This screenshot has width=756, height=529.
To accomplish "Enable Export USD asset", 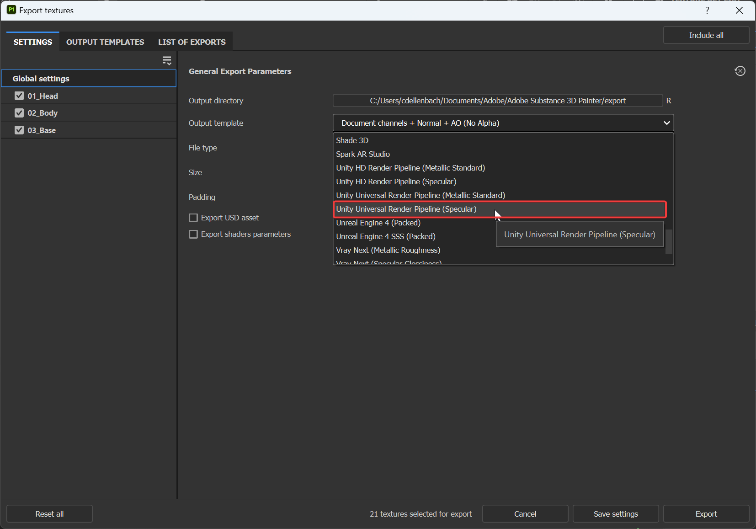I will pos(194,218).
